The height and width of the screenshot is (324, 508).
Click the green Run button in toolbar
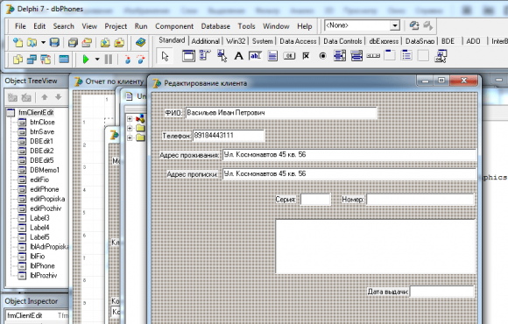(86, 60)
